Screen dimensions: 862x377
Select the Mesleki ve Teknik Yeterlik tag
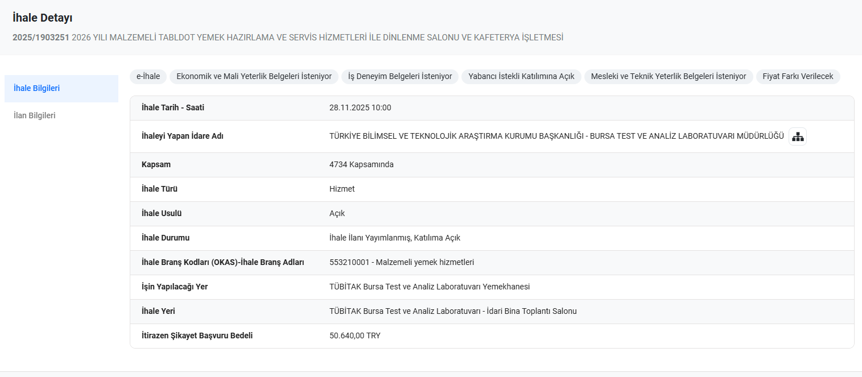click(669, 76)
